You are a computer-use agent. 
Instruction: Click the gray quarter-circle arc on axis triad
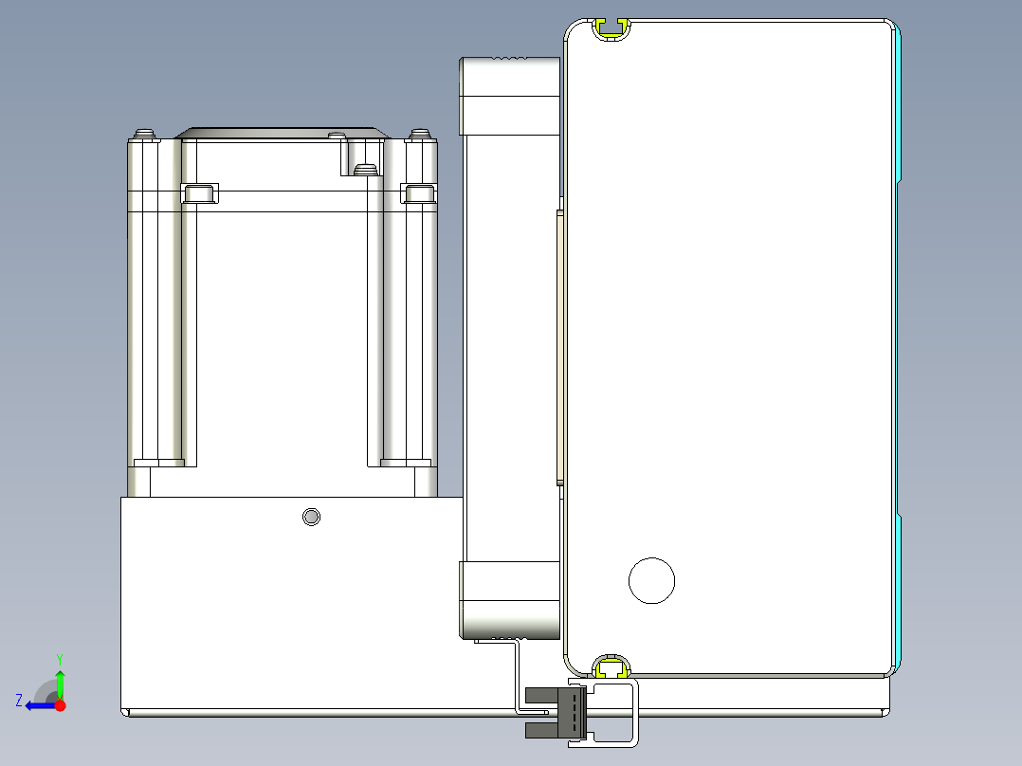45,691
